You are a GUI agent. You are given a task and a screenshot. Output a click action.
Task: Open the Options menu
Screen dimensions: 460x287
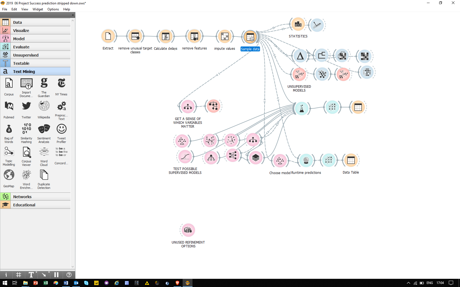(x=53, y=9)
